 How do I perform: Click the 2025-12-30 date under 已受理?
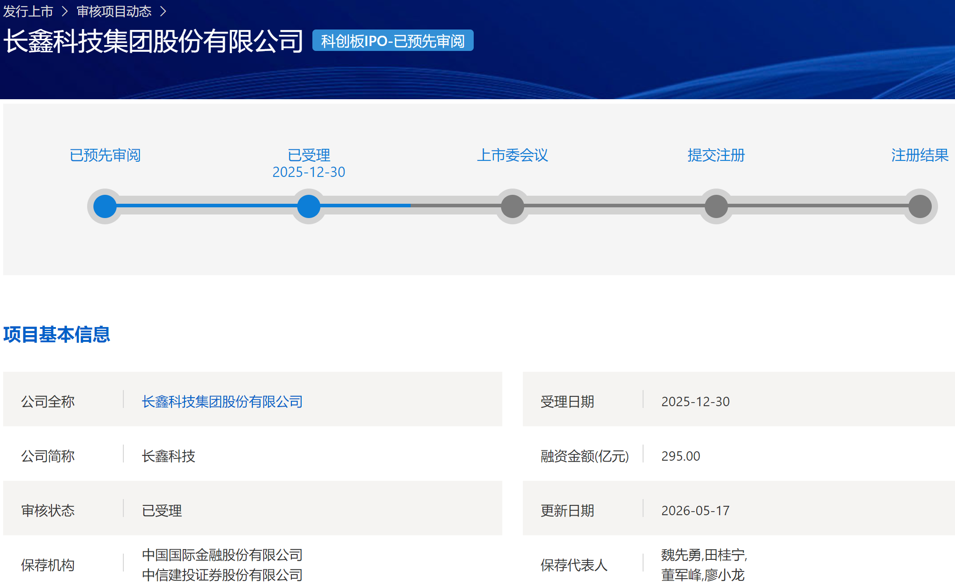309,172
